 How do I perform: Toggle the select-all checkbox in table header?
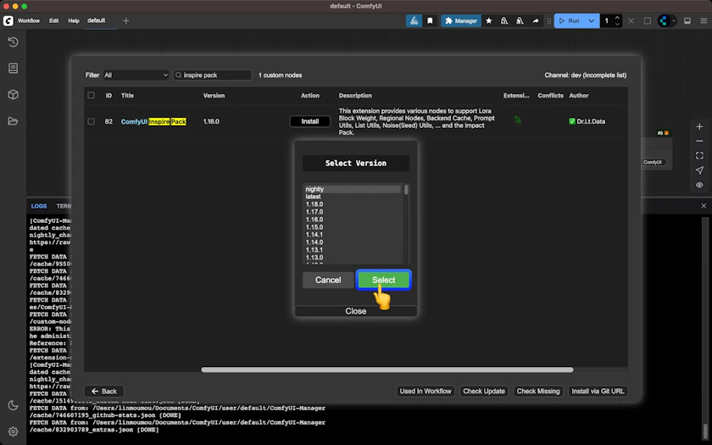click(x=91, y=95)
